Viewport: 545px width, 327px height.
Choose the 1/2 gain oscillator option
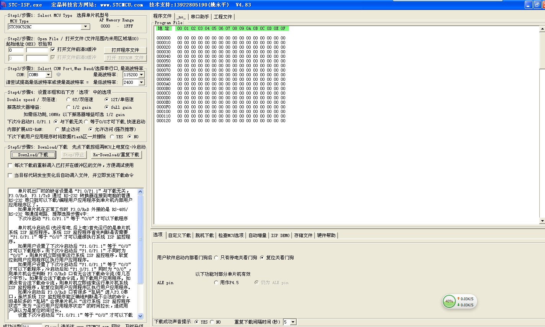coord(69,107)
